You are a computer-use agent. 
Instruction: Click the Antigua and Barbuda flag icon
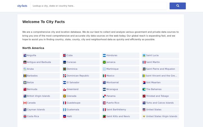point(25,62)
